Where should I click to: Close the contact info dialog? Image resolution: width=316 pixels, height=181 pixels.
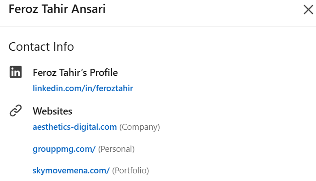click(308, 10)
